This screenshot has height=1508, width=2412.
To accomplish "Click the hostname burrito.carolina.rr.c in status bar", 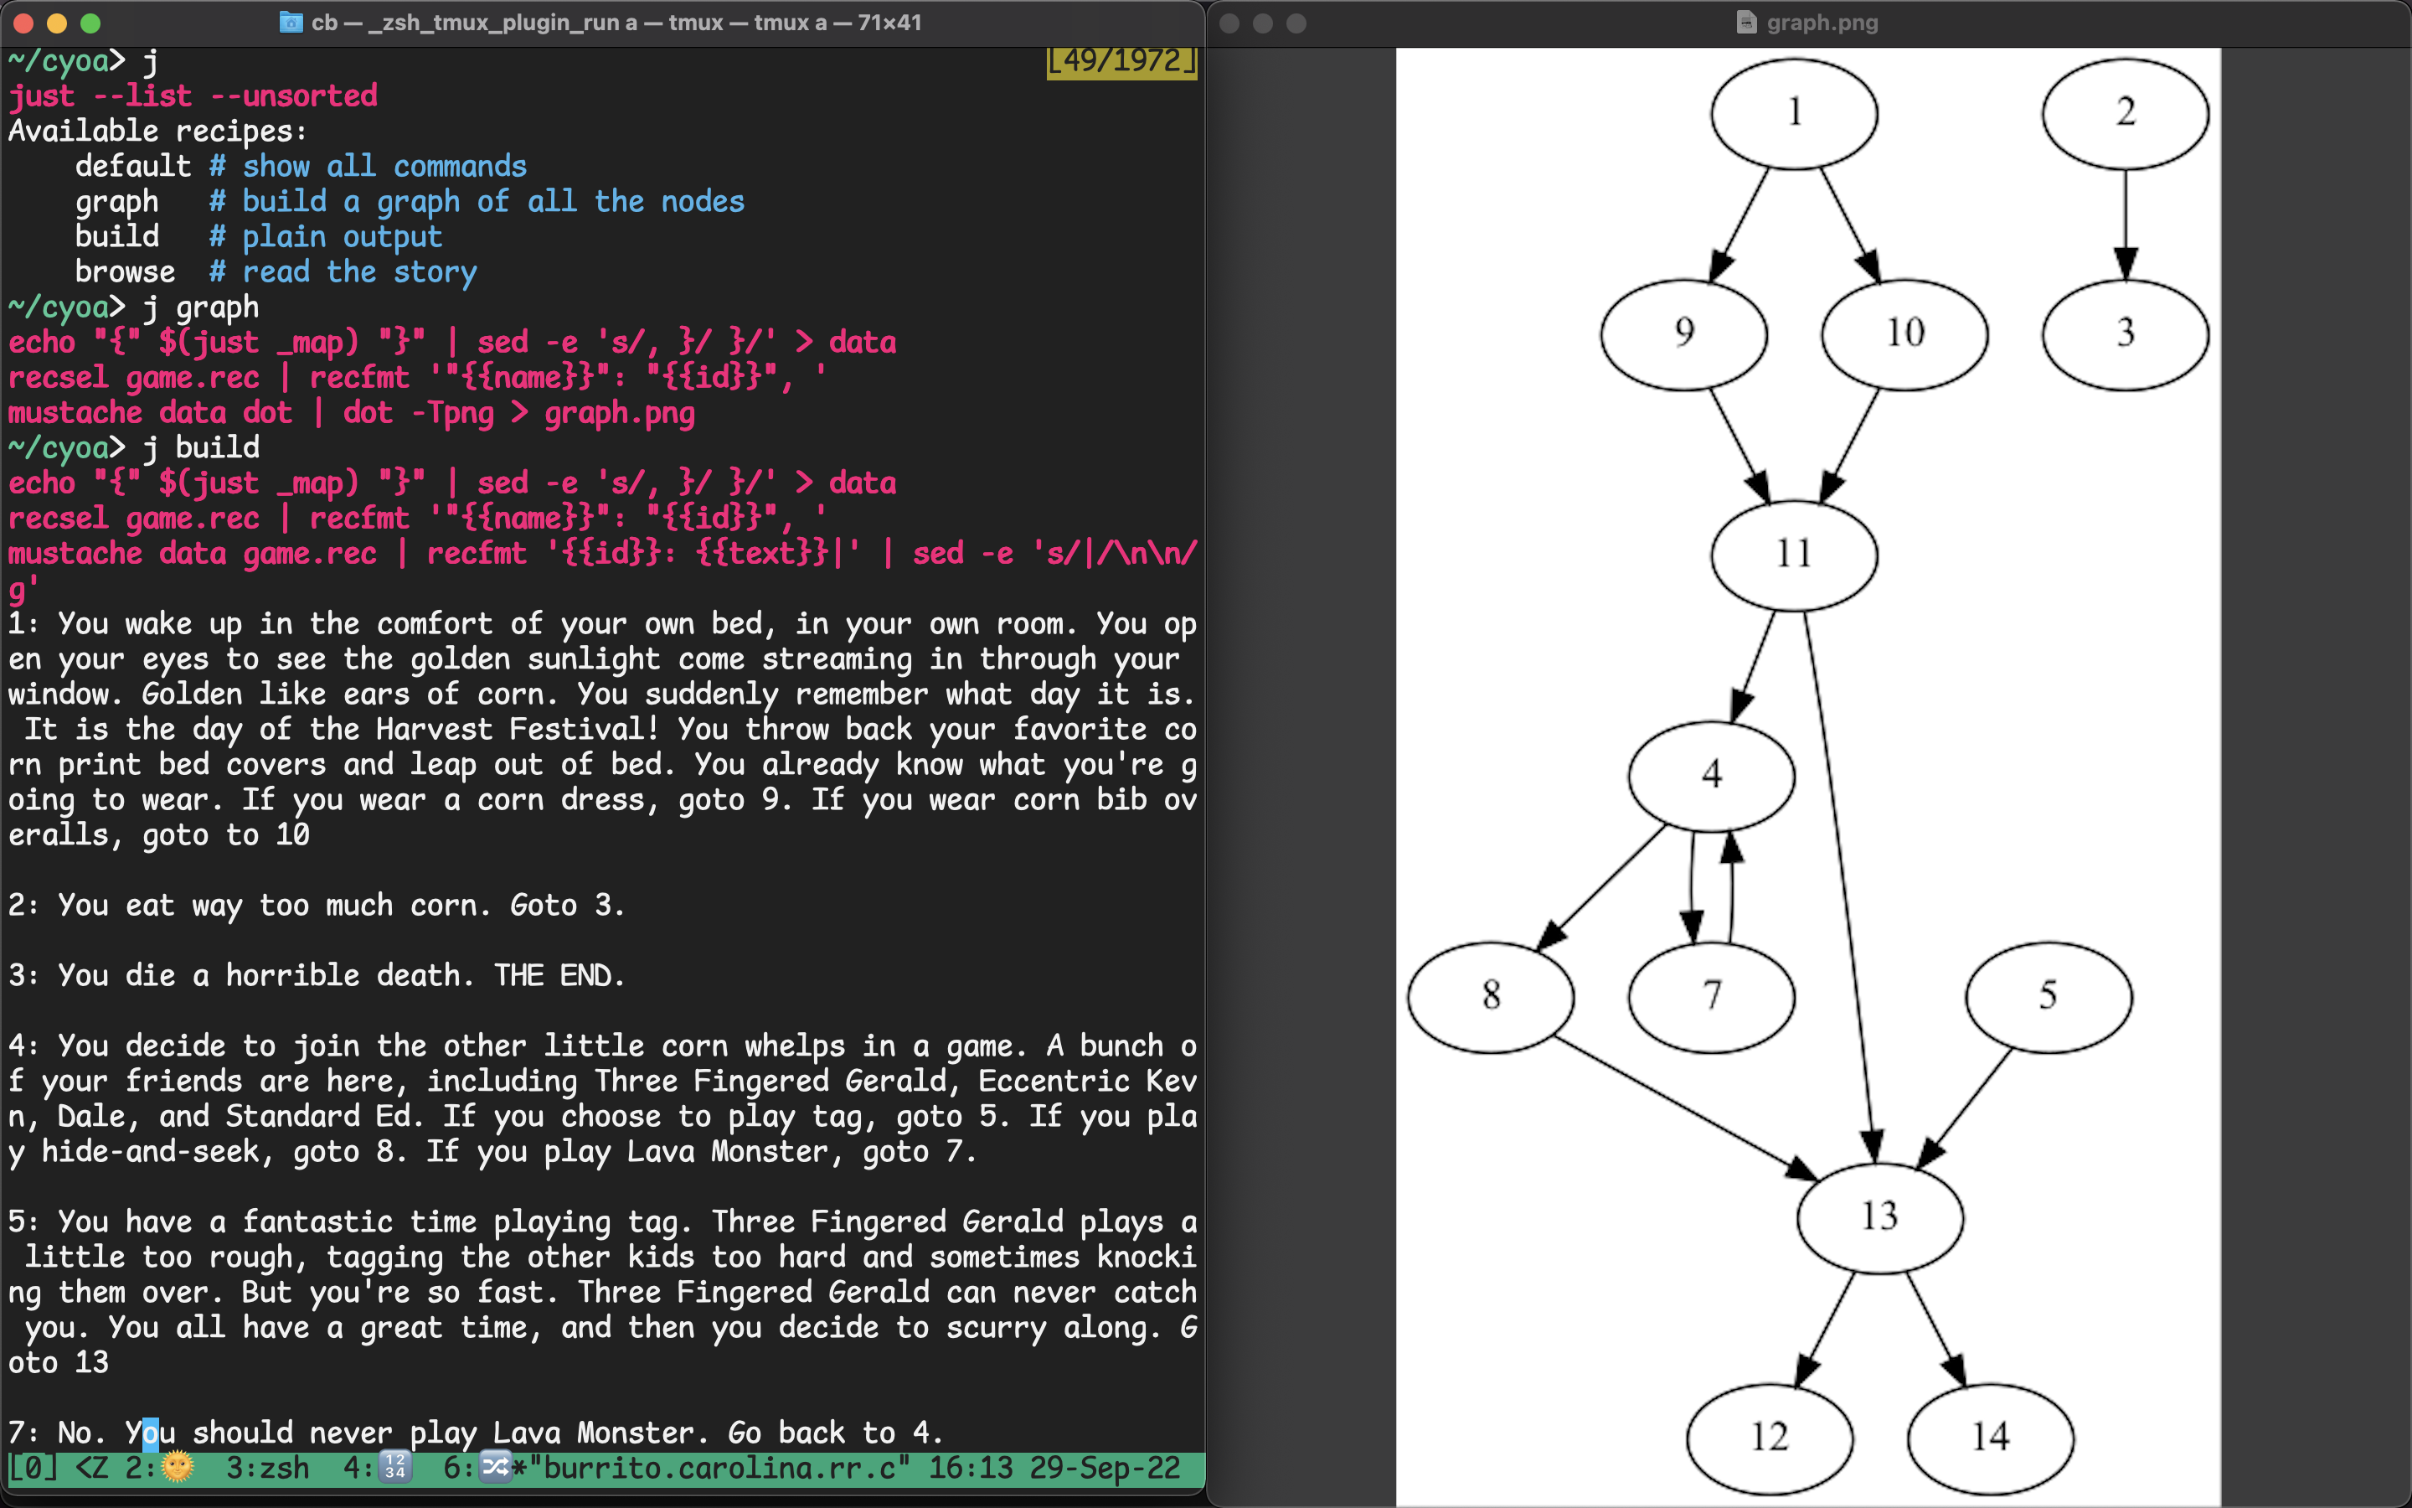I will [718, 1467].
